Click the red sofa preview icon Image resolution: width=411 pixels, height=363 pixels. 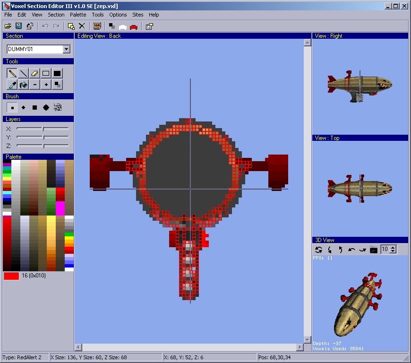[x=134, y=26]
